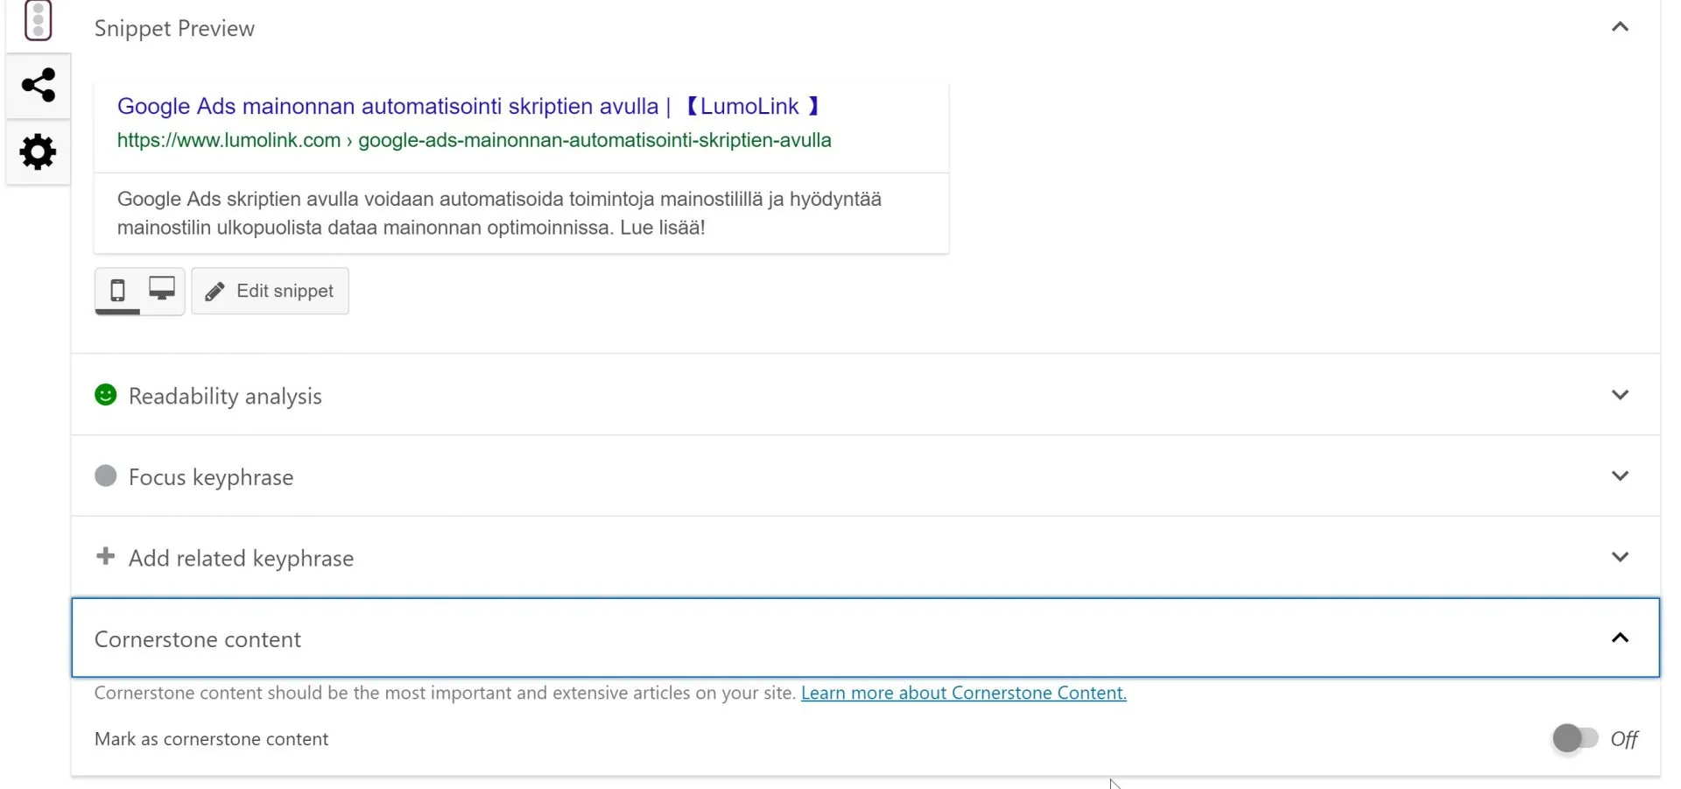This screenshot has height=789, width=1681.
Task: Open the Advanced settings gear tab
Action: coord(38,152)
